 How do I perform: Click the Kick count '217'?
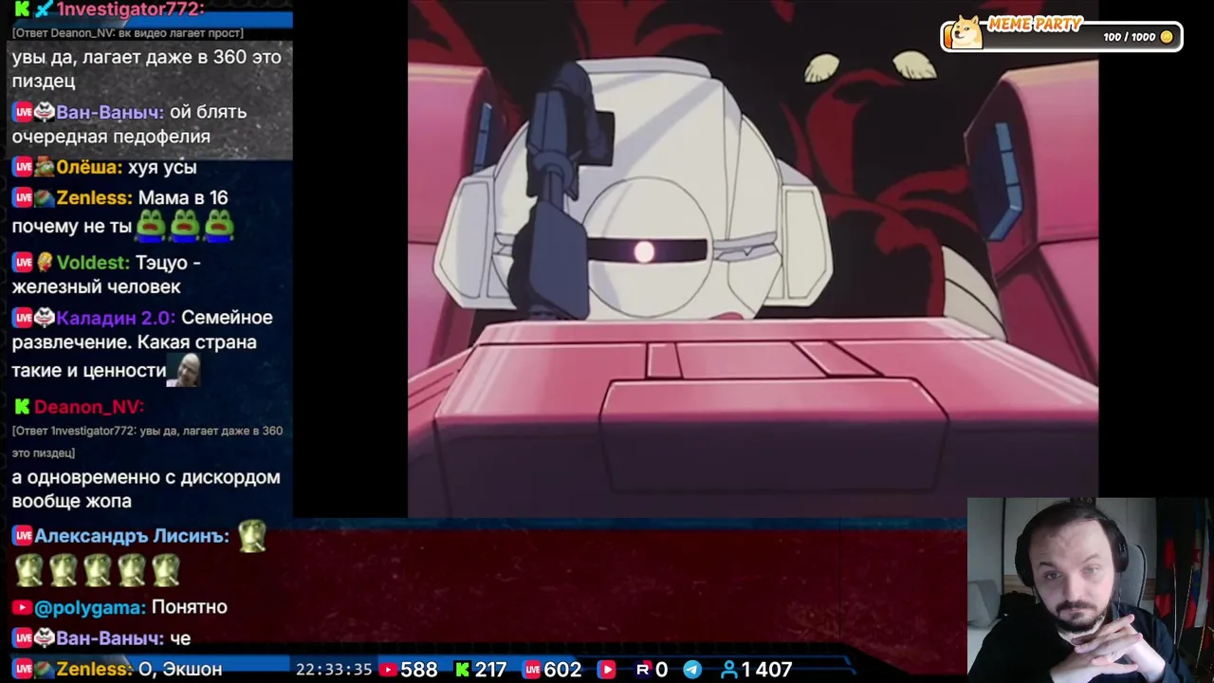[x=490, y=670]
